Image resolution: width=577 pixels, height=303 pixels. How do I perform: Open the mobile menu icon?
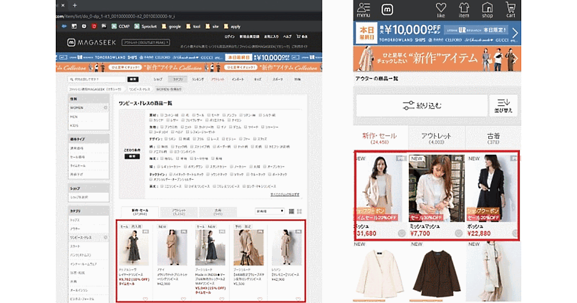point(364,10)
